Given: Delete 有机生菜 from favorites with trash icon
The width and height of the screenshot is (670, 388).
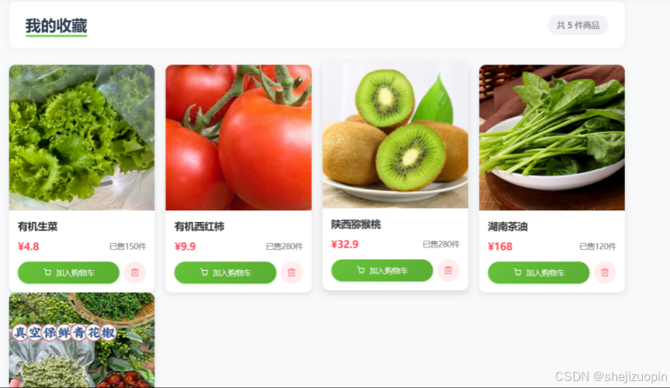Looking at the screenshot, I should [134, 272].
